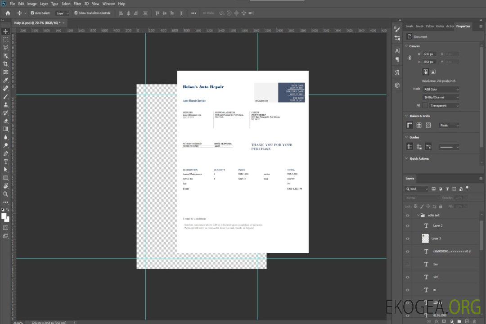Collapse the 'edite text' layer group
Image resolution: width=486 pixels, height=324 pixels.
(418, 215)
